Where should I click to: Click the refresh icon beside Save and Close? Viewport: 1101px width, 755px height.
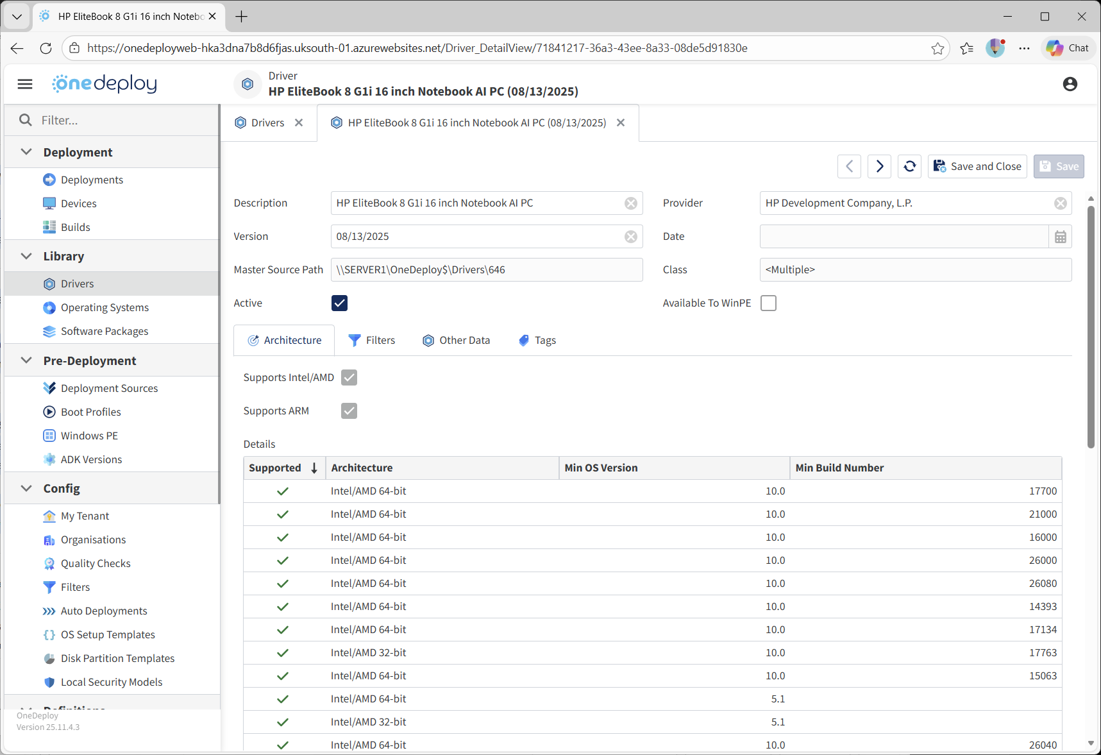(x=909, y=166)
